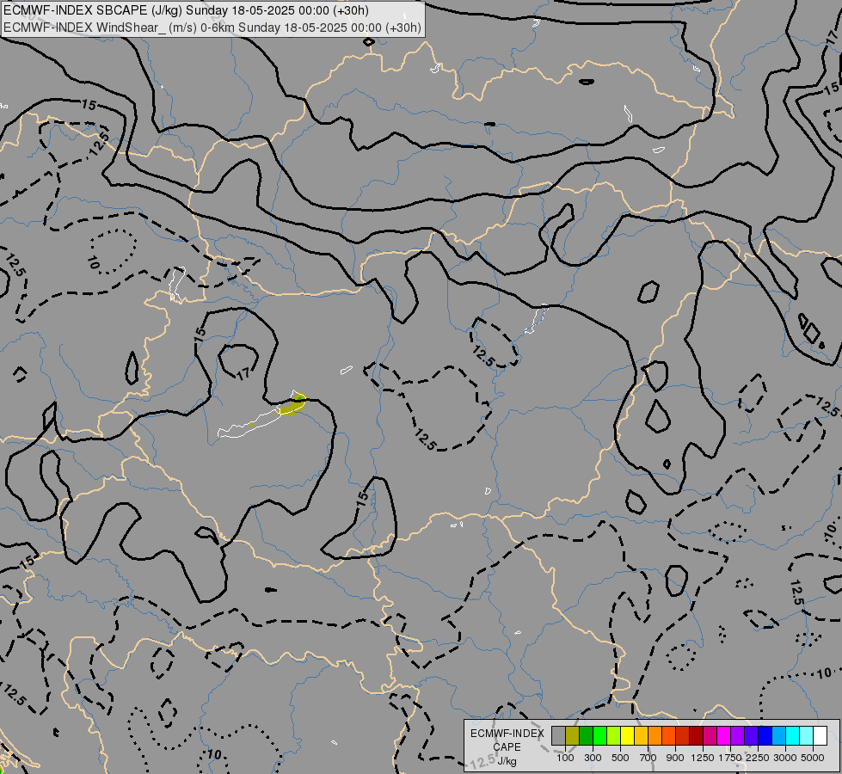Image resolution: width=842 pixels, height=774 pixels.
Task: Click the olive CAPE patch on the lake
Action: (292, 406)
